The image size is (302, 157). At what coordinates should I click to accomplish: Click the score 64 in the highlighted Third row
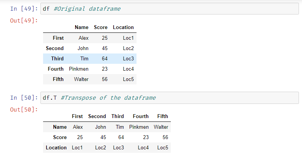point(105,58)
